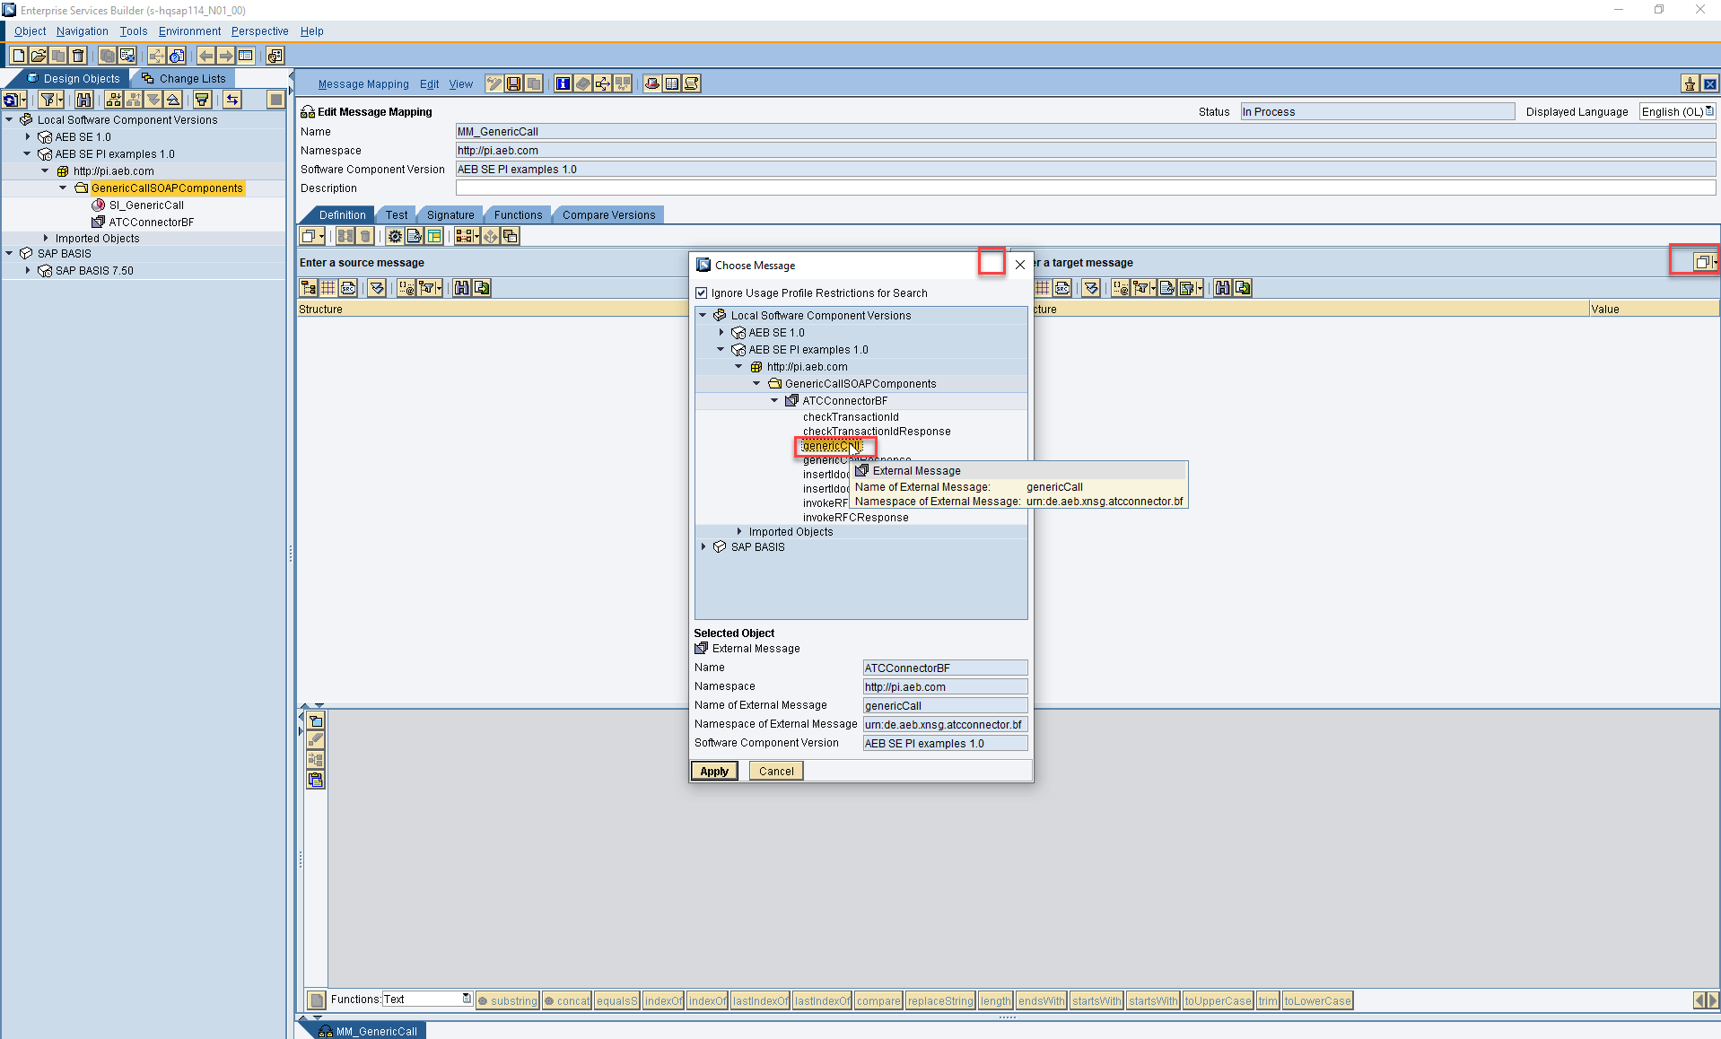Collapse the ATCConnectorBF node in Choose Message
This screenshot has width=1721, height=1039.
click(774, 400)
